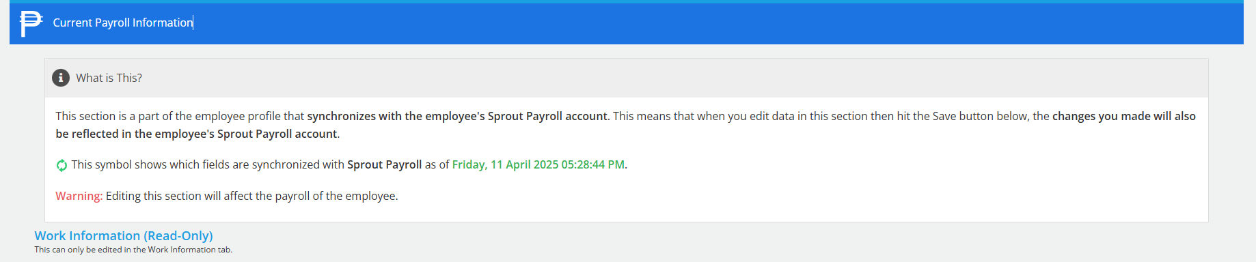Screen dimensions: 1256x262
Task: Click the peso sign payroll icon
Action: pos(30,23)
